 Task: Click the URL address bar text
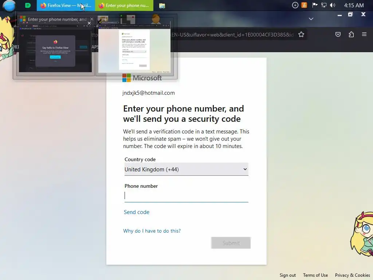pos(232,35)
